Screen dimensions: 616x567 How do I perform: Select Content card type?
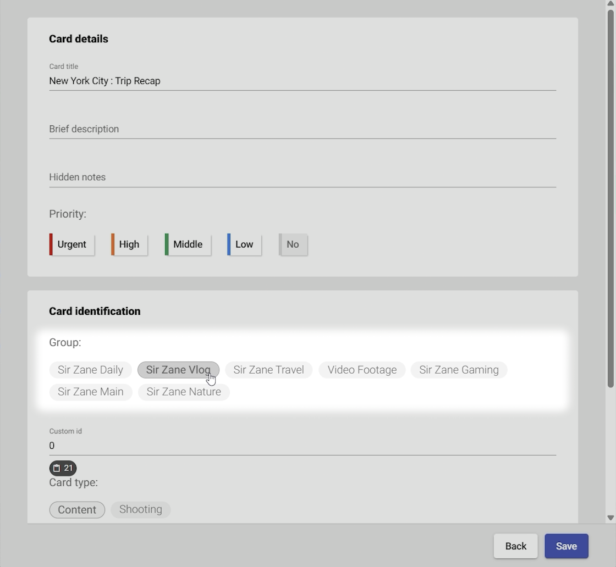click(77, 509)
